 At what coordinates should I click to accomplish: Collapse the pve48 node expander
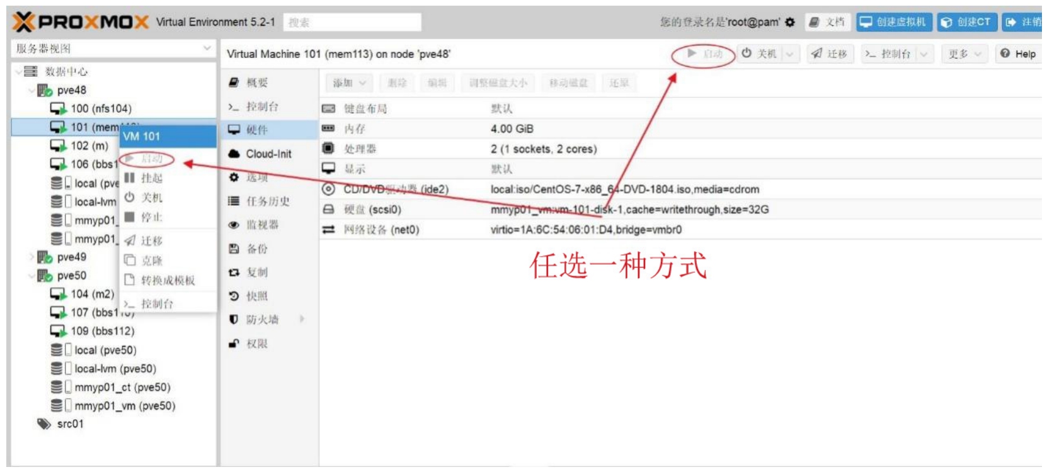click(31, 91)
